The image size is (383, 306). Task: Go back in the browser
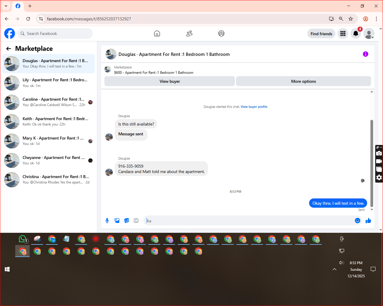point(7,19)
